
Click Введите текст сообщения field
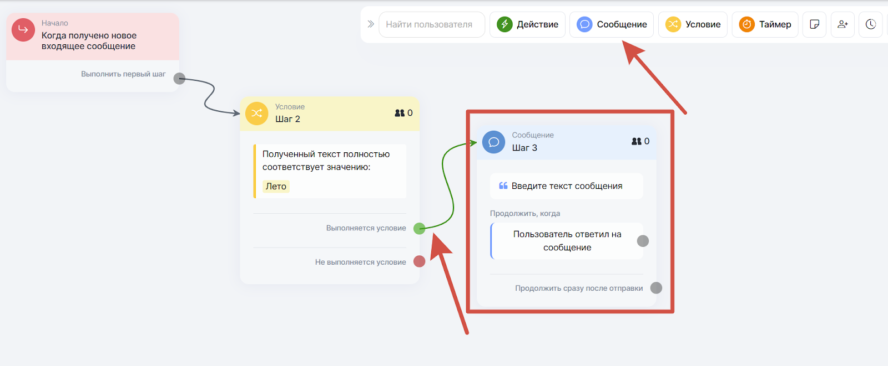566,186
